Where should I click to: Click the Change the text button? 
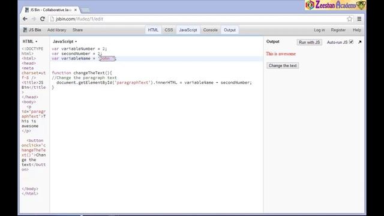click(283, 65)
